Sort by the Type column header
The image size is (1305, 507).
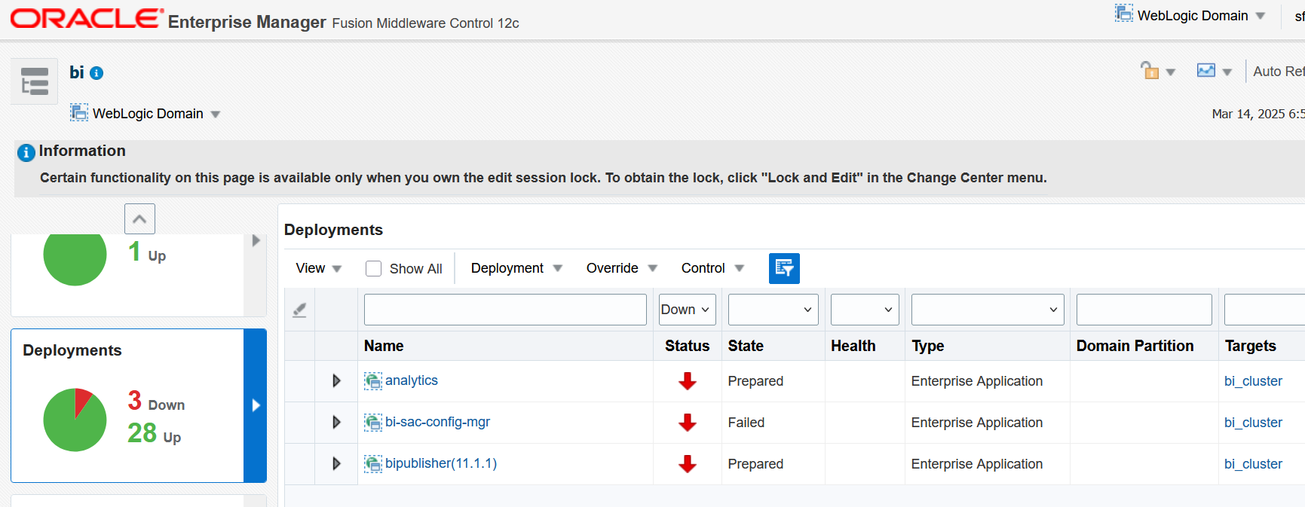pos(928,346)
